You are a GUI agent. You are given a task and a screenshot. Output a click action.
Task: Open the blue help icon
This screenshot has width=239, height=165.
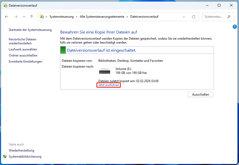pyautogui.click(x=234, y=27)
